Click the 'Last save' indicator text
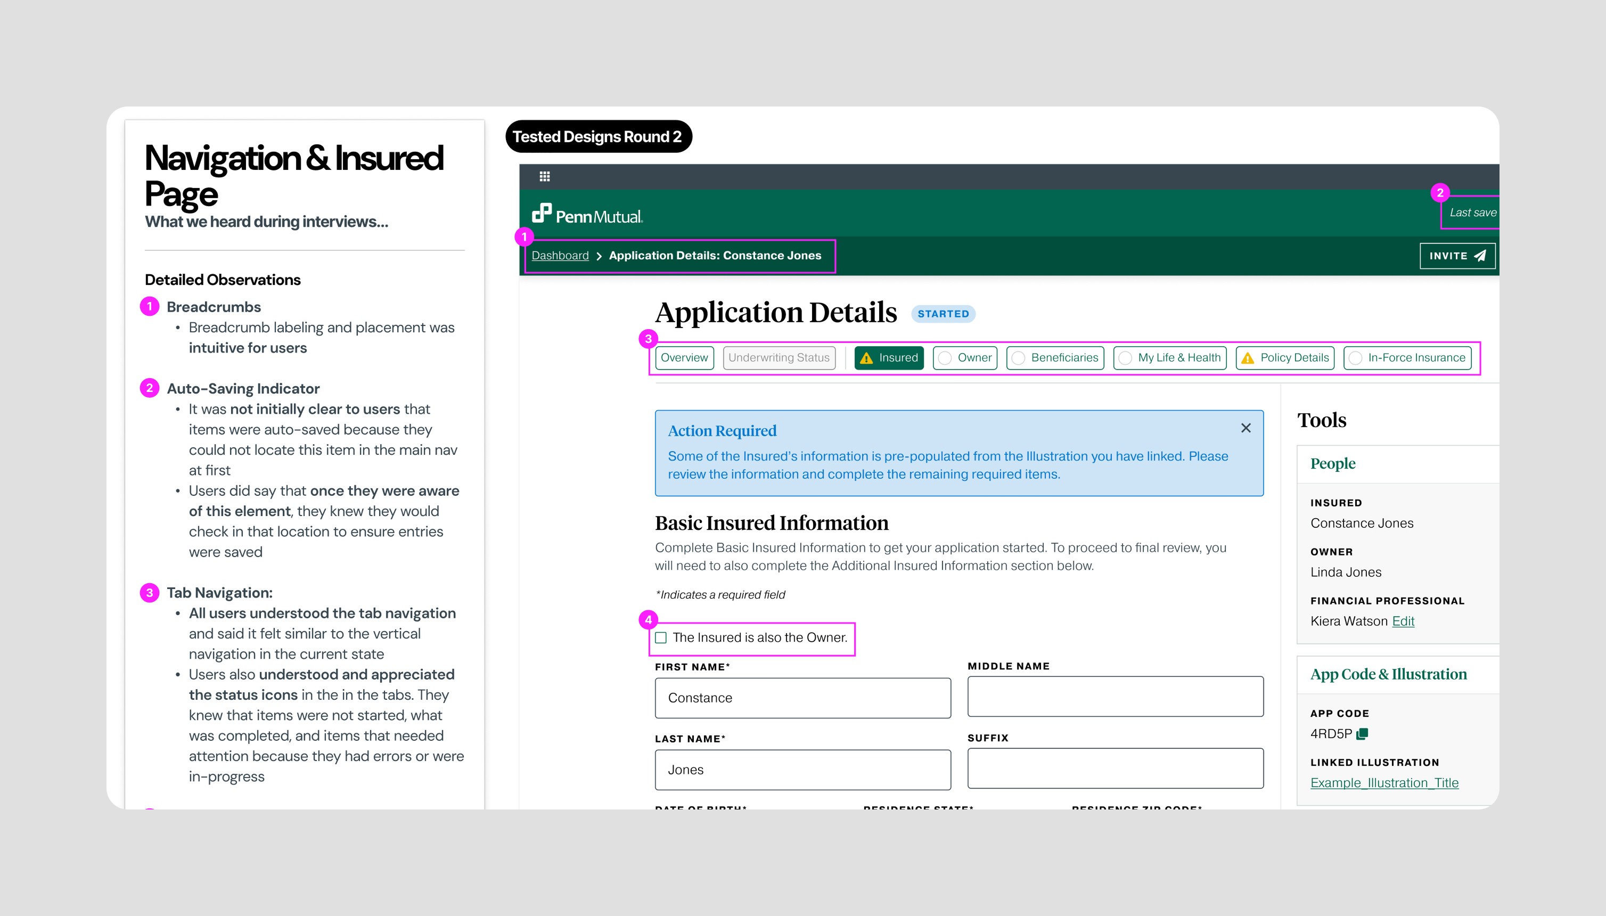 [x=1473, y=212]
